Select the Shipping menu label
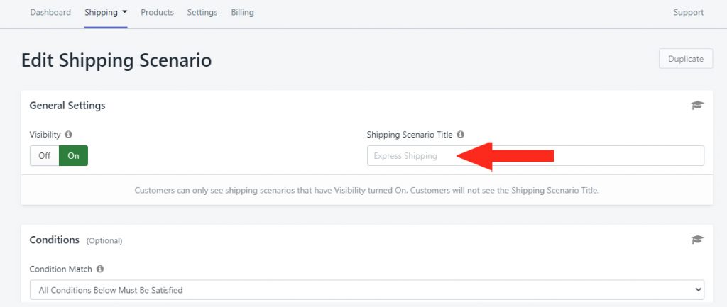Image resolution: width=727 pixels, height=307 pixels. coord(101,13)
